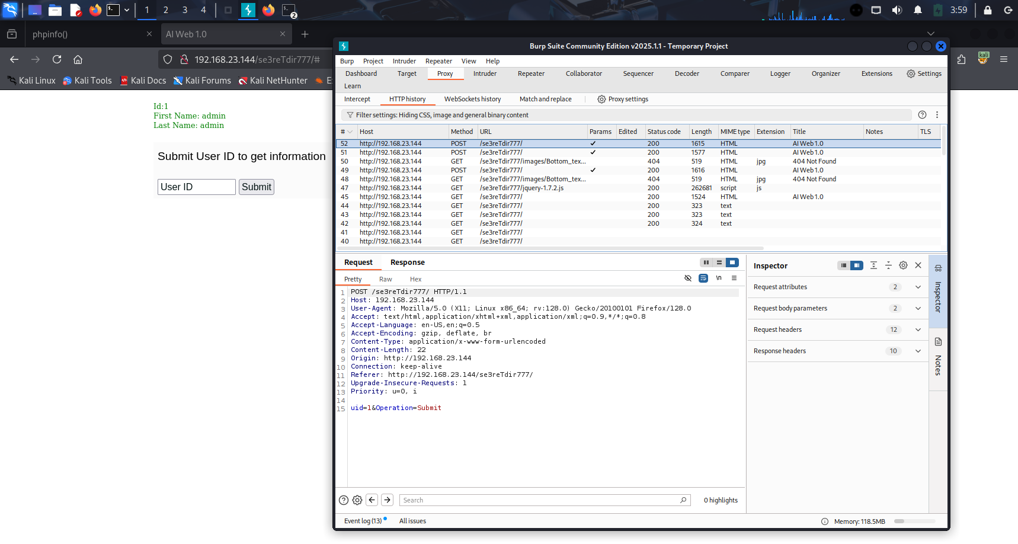Click the Submit button on web page
Image resolution: width=1018 pixels, height=544 pixels.
(257, 187)
